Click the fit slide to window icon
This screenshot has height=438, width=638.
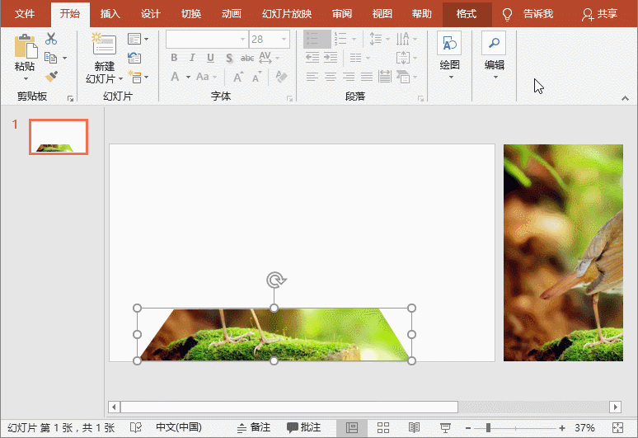(618, 427)
